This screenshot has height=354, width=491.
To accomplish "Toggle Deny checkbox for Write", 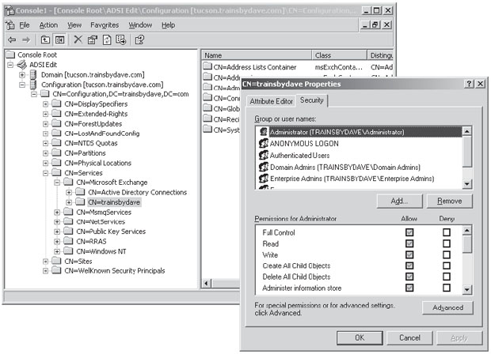I will click(x=447, y=254).
